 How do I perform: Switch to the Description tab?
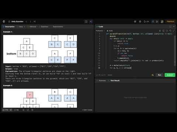click(x=9, y=27)
